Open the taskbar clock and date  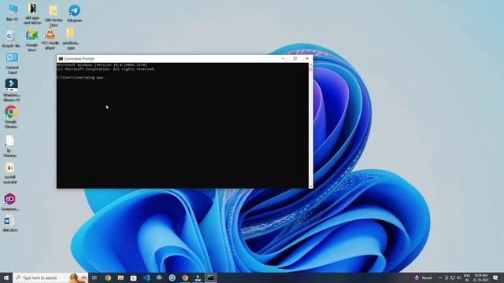click(481, 277)
